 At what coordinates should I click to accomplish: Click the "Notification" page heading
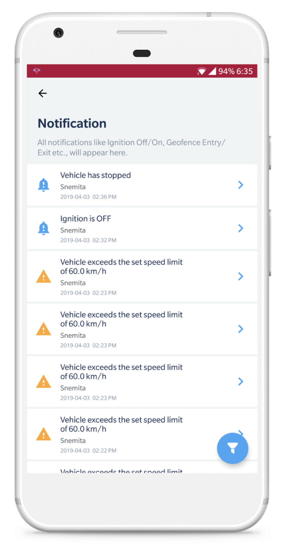pos(72,123)
